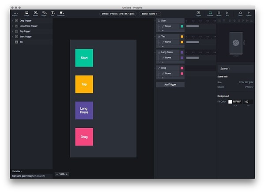Click the Fill Color hex input field
265x193 pixels.
point(237,102)
